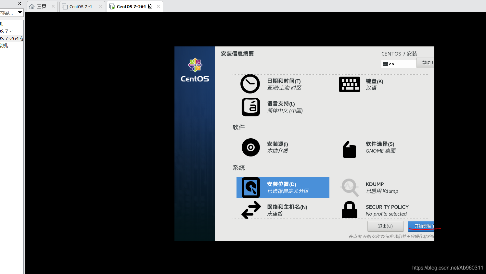
Task: Click the installation destination disk icon
Action: tap(251, 188)
